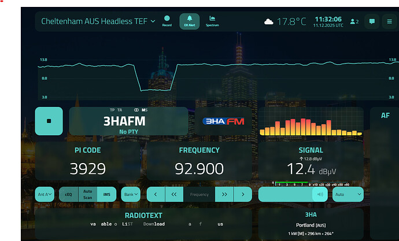Seek down with double left arrows
This screenshot has width=399, height=241.
[x=174, y=195]
